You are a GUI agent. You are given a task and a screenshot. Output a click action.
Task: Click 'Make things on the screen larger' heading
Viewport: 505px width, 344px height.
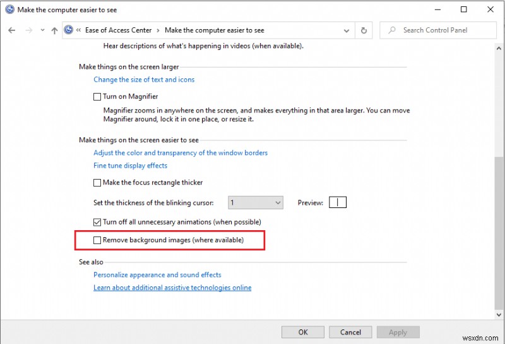tap(129, 67)
